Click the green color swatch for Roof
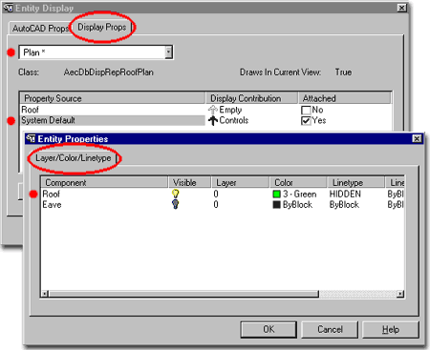 (276, 194)
